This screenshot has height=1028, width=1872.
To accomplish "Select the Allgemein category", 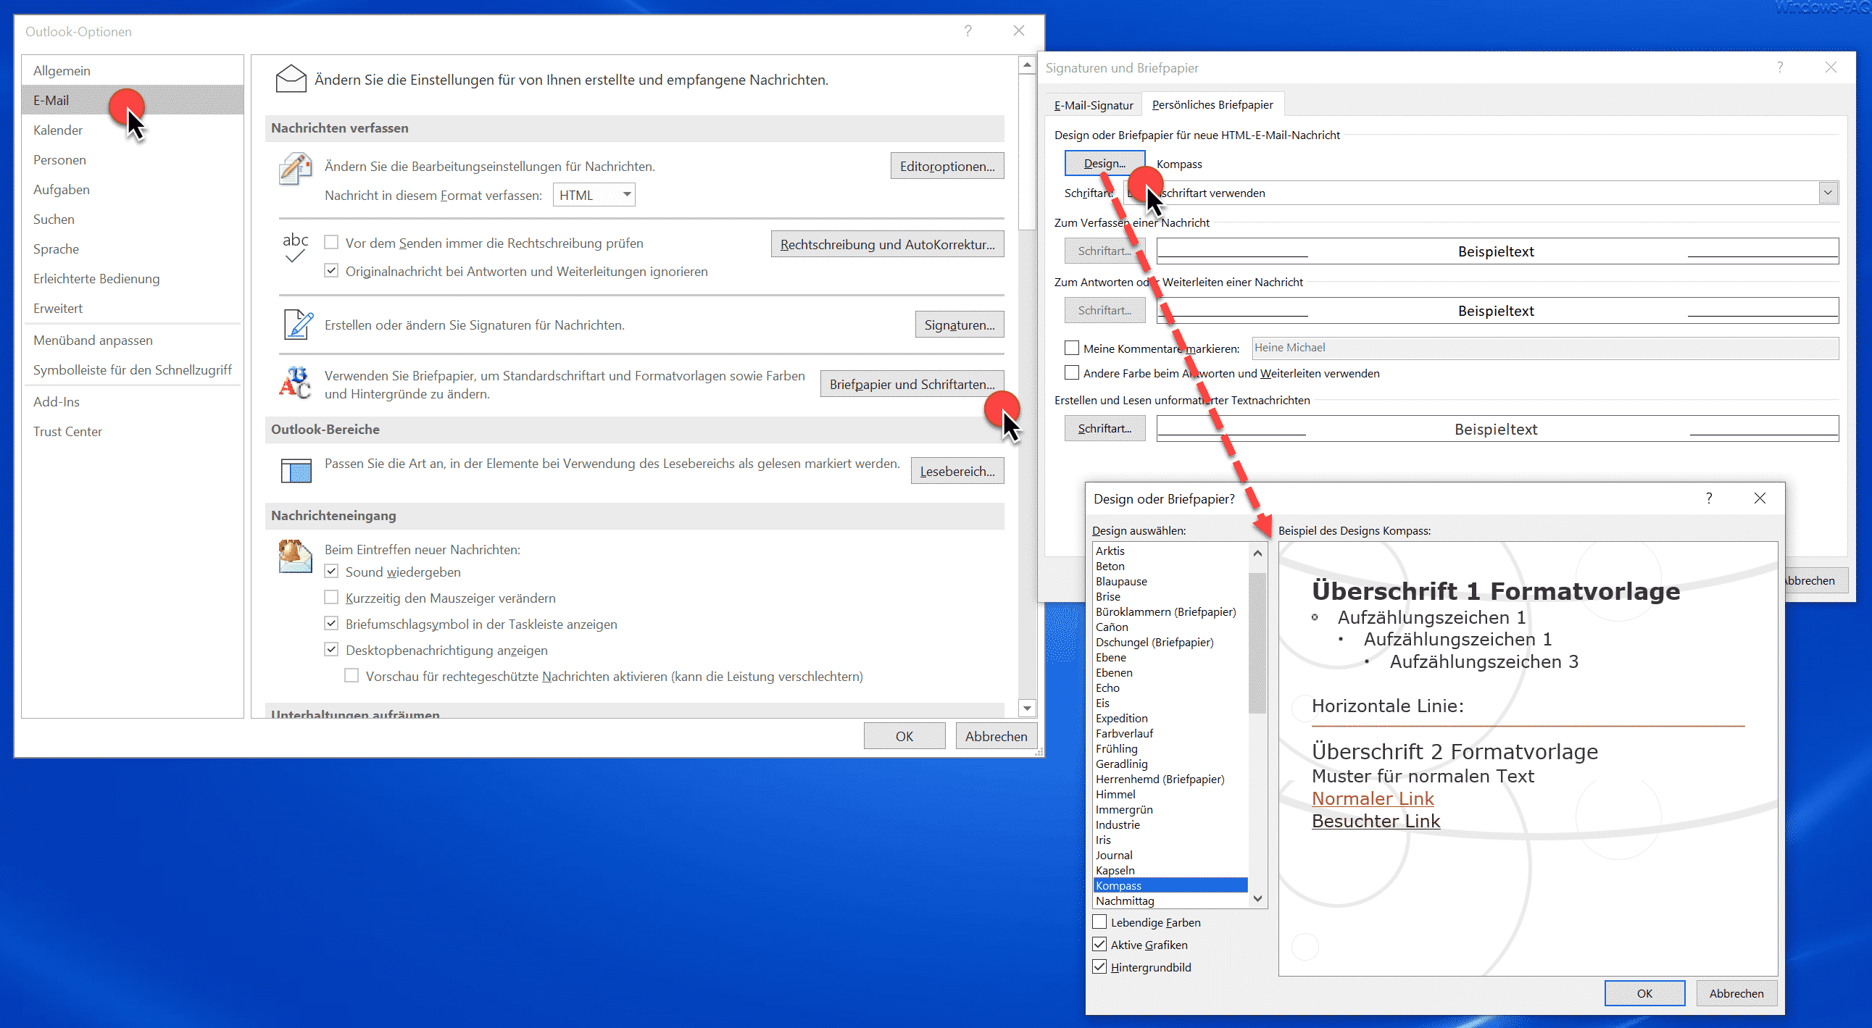I will click(x=133, y=70).
